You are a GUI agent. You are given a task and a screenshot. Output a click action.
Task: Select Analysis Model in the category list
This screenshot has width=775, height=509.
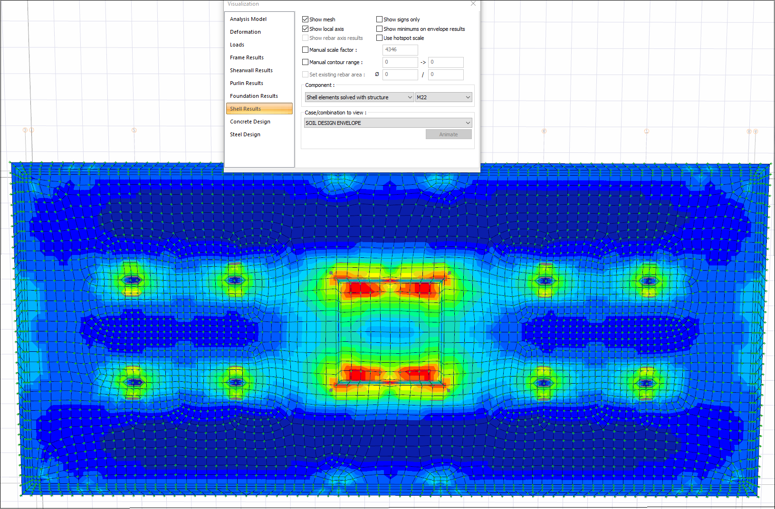[248, 19]
